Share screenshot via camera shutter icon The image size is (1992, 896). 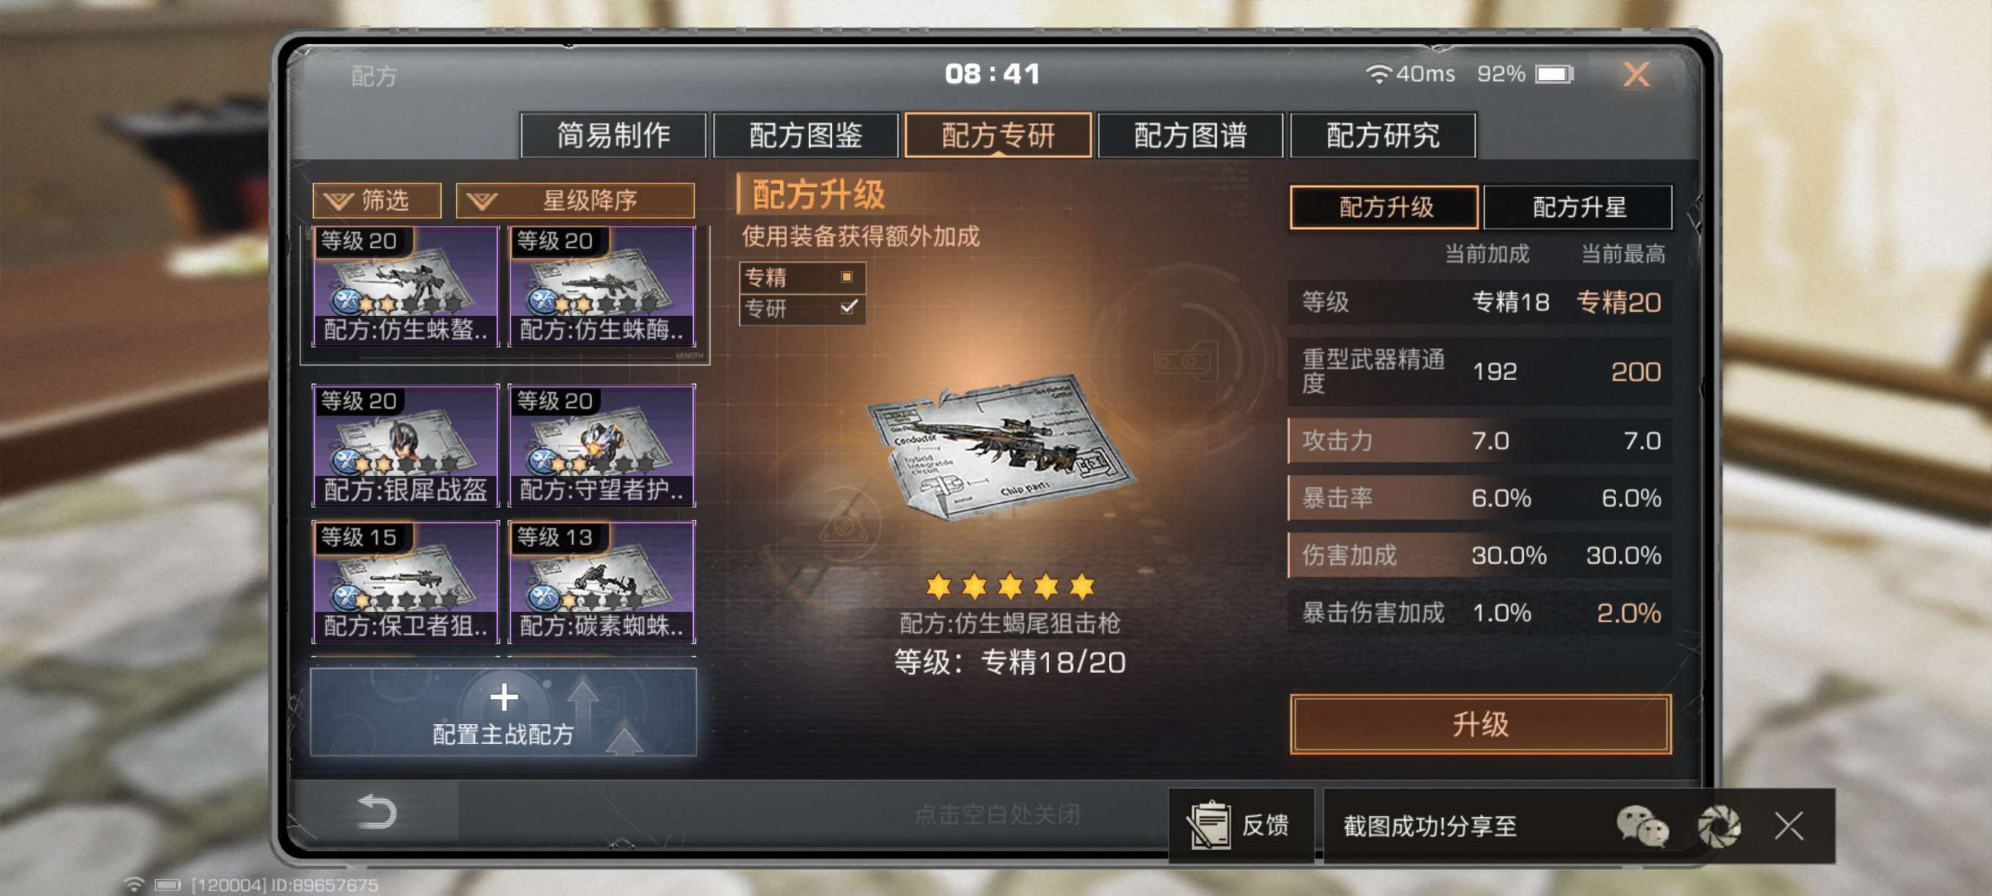(1719, 825)
